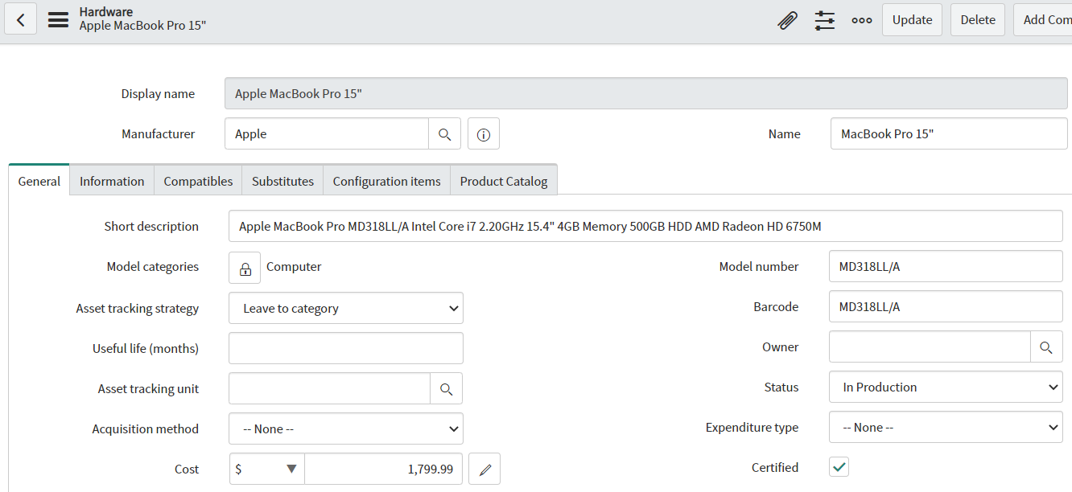Click the Update button
1072x492 pixels.
click(913, 19)
